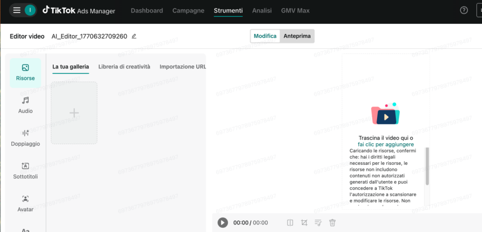Viewport: 482px width, 232px height.
Task: Open the Avatar tool
Action: (25, 203)
